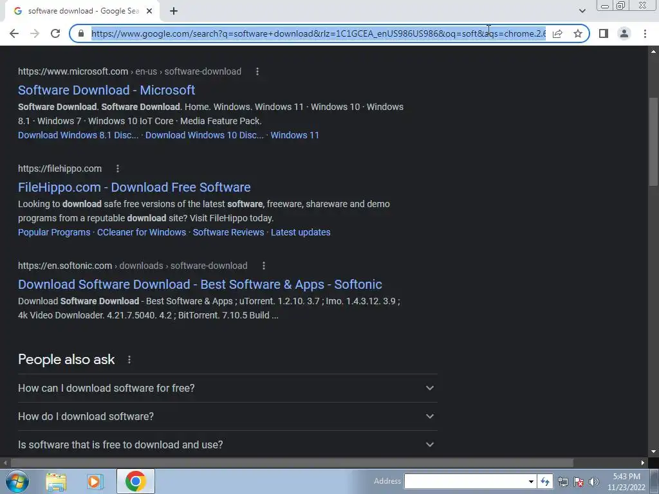Expand How do I download software question
The image size is (659, 494).
[x=227, y=416]
